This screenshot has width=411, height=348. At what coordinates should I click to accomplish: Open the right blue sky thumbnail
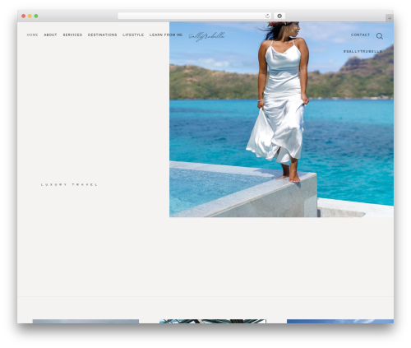pos(340,321)
